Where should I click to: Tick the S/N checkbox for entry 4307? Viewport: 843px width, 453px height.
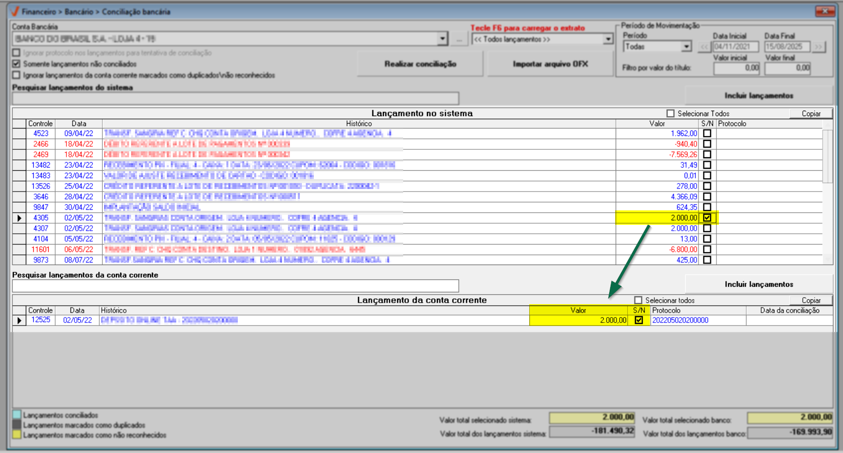(707, 228)
